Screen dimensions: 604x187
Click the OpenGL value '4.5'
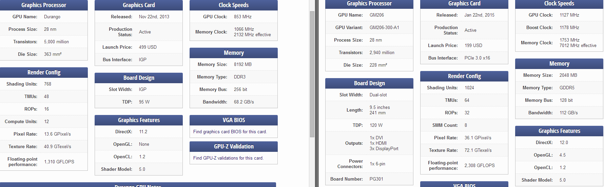(x=563, y=155)
